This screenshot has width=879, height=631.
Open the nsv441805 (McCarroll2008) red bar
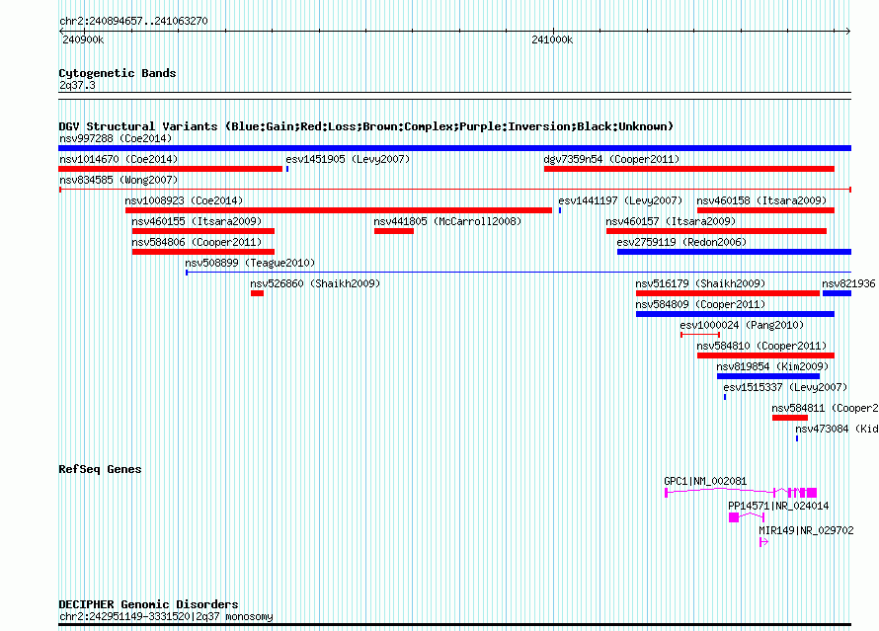(394, 231)
